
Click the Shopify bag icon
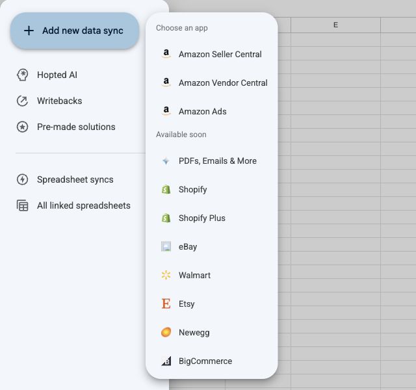click(x=166, y=189)
